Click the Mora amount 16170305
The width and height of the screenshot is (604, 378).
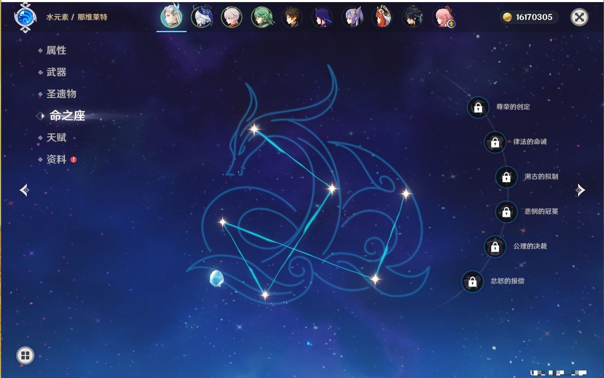tap(534, 17)
